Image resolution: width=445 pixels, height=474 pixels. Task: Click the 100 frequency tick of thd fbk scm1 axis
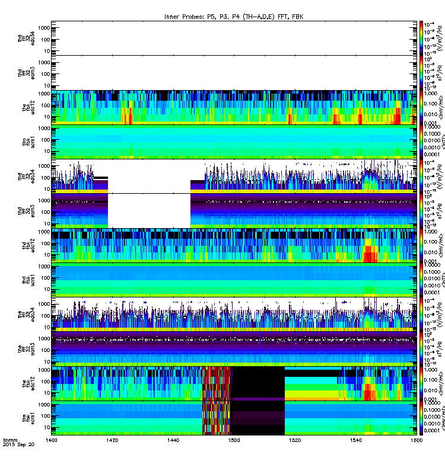46,278
